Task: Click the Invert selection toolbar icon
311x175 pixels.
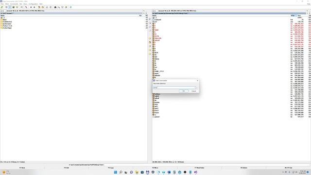Action: 26,7
